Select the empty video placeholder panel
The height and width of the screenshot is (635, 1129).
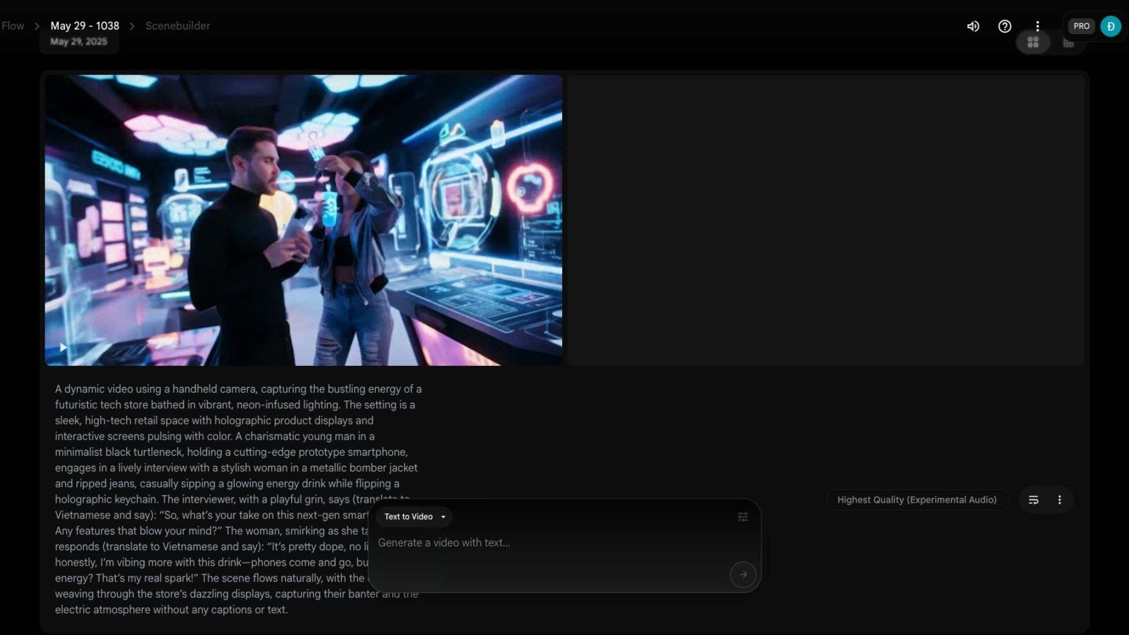(x=826, y=220)
